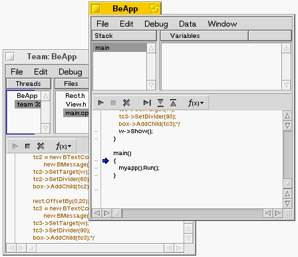The width and height of the screenshot is (298, 257).
Task: Open the f(x) function popup in Team window
Action: [63, 146]
